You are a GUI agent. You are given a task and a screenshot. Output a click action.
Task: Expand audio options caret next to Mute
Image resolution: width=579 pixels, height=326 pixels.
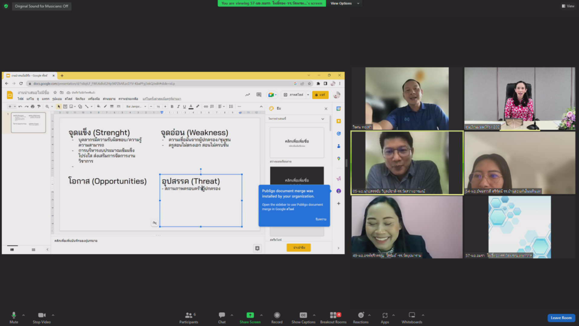(24, 315)
